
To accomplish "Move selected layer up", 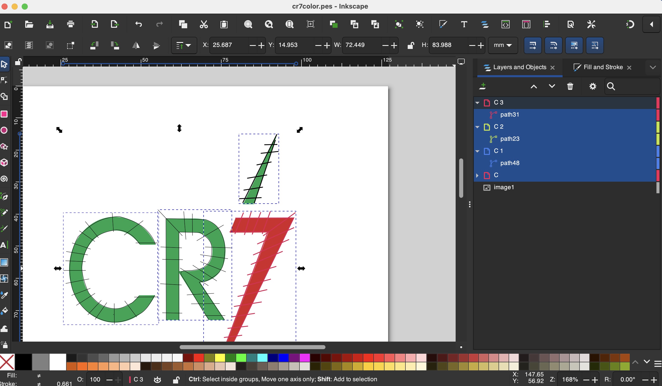I will pos(534,87).
